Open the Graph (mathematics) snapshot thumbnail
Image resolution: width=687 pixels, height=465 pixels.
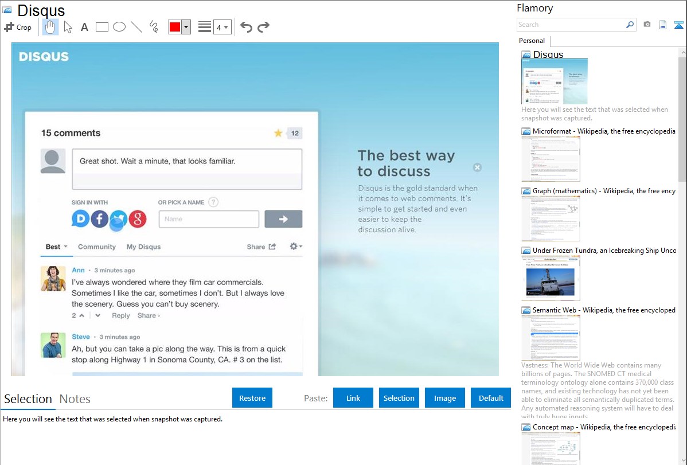click(551, 218)
